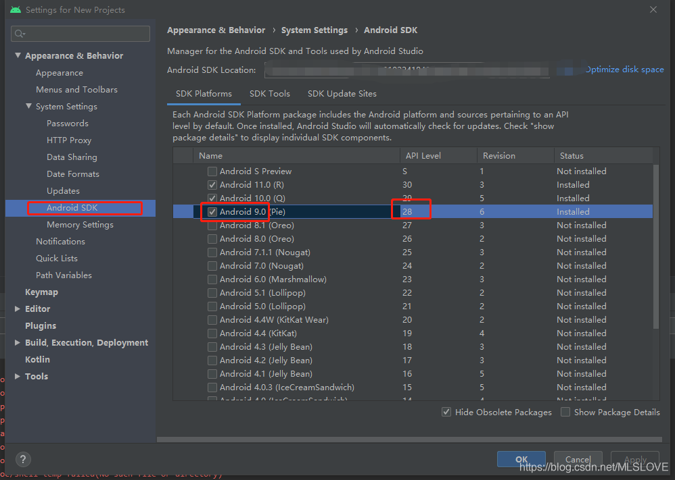
Task: Check the Android 6.0 (Marshmallow) checkbox
Action: coord(212,279)
